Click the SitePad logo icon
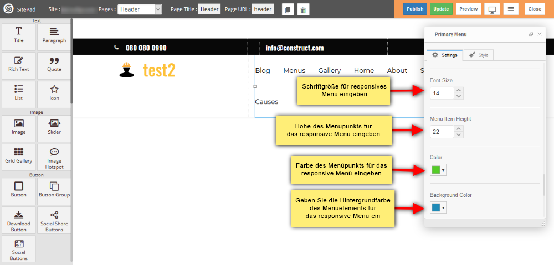The height and width of the screenshot is (265, 554). pyautogui.click(x=8, y=9)
